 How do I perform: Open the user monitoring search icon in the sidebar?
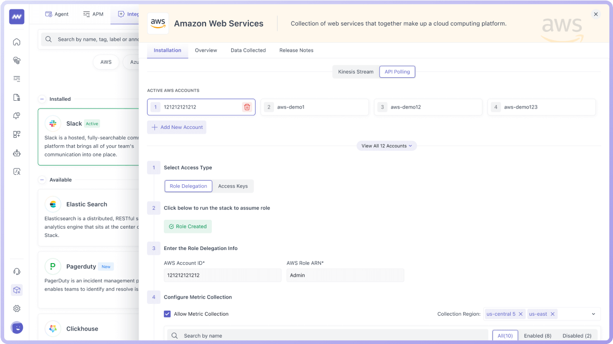(x=17, y=171)
